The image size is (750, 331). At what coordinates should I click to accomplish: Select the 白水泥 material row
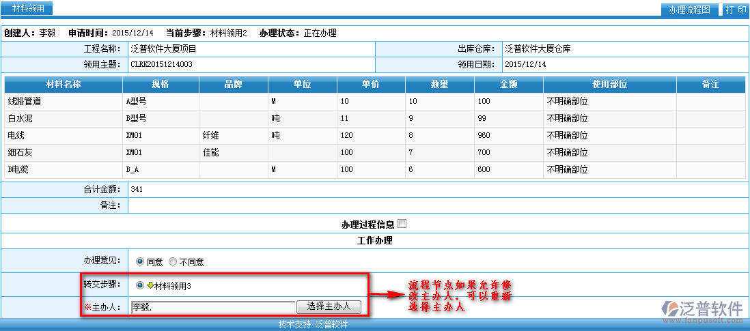(x=20, y=118)
